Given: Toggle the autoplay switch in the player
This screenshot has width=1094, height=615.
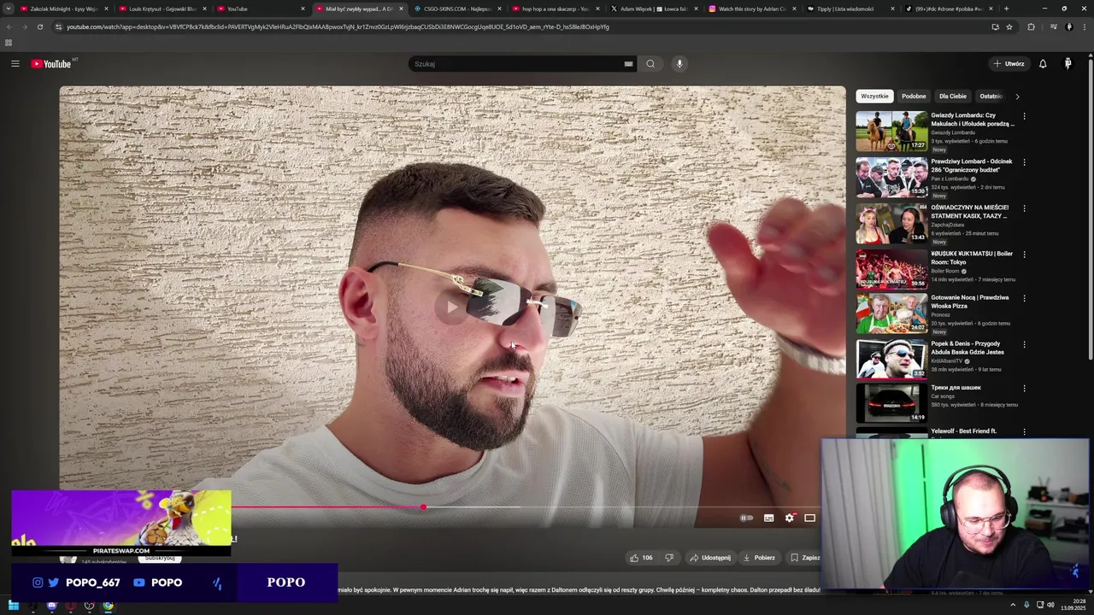Looking at the screenshot, I should tap(746, 518).
